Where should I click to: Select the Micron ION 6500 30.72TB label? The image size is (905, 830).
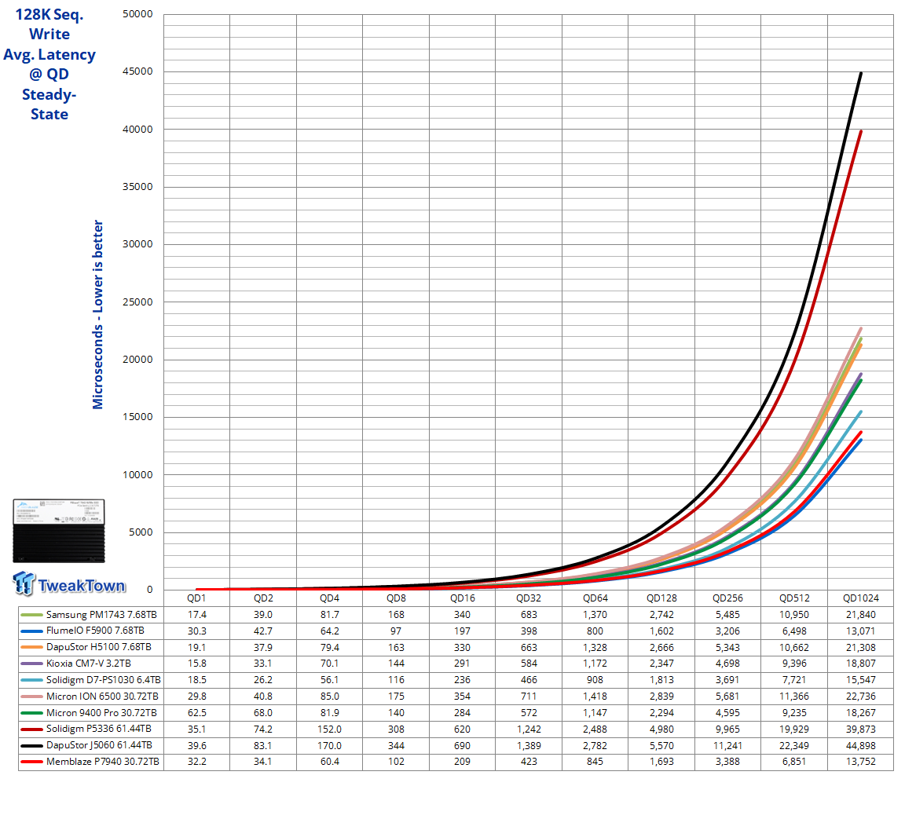(x=102, y=697)
